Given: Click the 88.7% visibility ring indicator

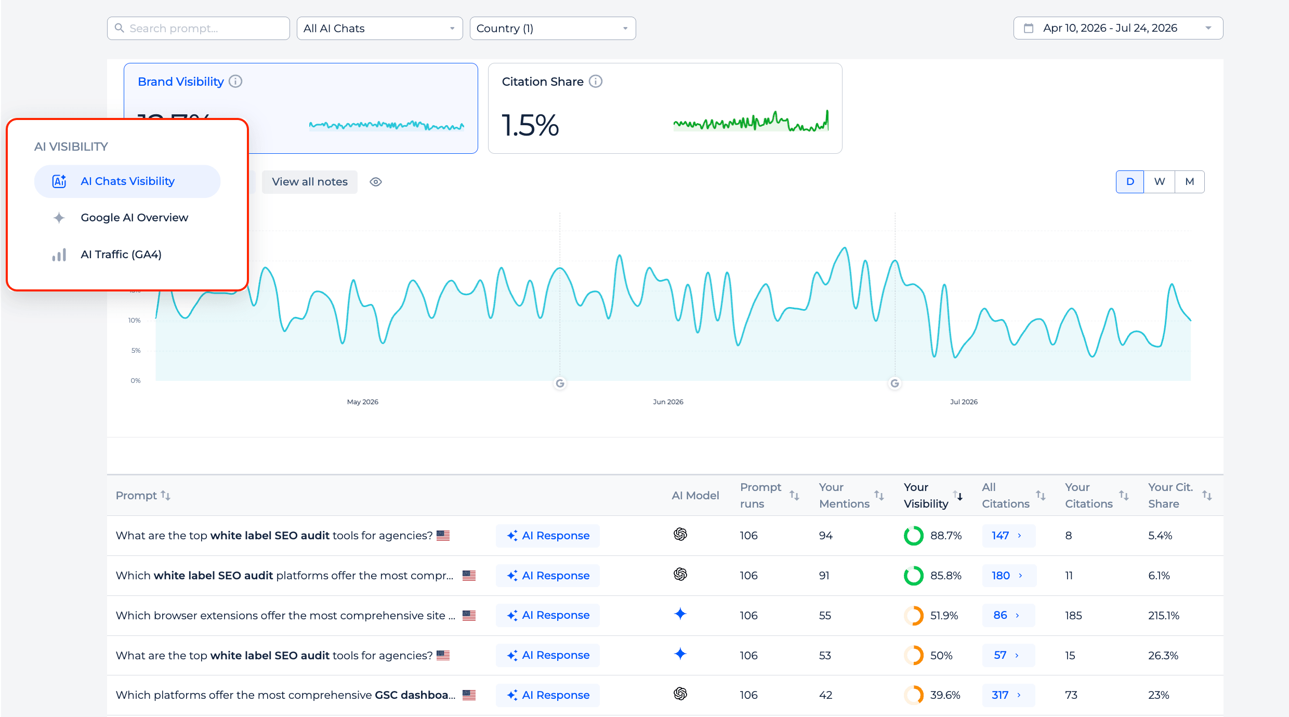Looking at the screenshot, I should click(913, 536).
